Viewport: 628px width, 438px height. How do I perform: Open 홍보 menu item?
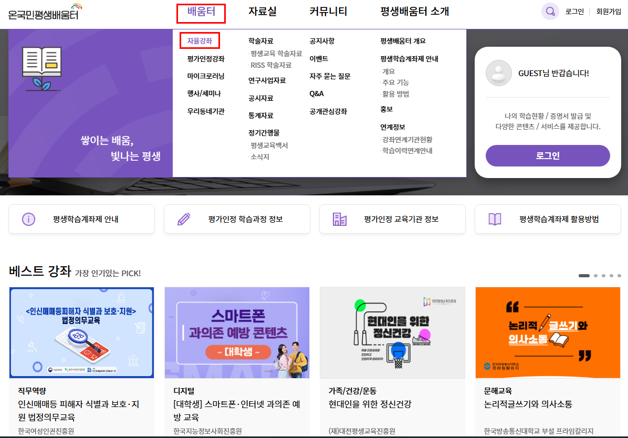[x=386, y=109]
